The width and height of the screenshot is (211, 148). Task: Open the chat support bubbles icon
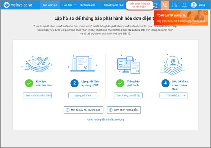click(x=174, y=5)
